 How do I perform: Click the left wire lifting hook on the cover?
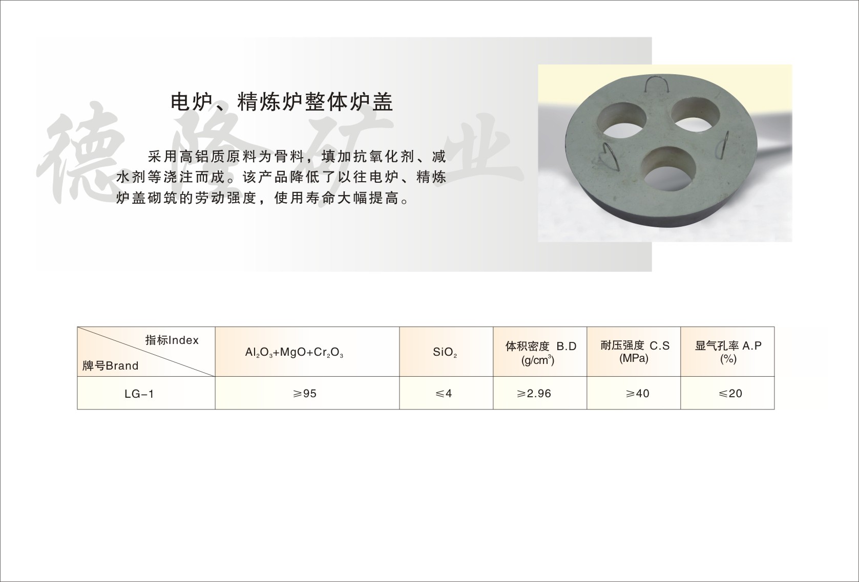click(x=610, y=157)
